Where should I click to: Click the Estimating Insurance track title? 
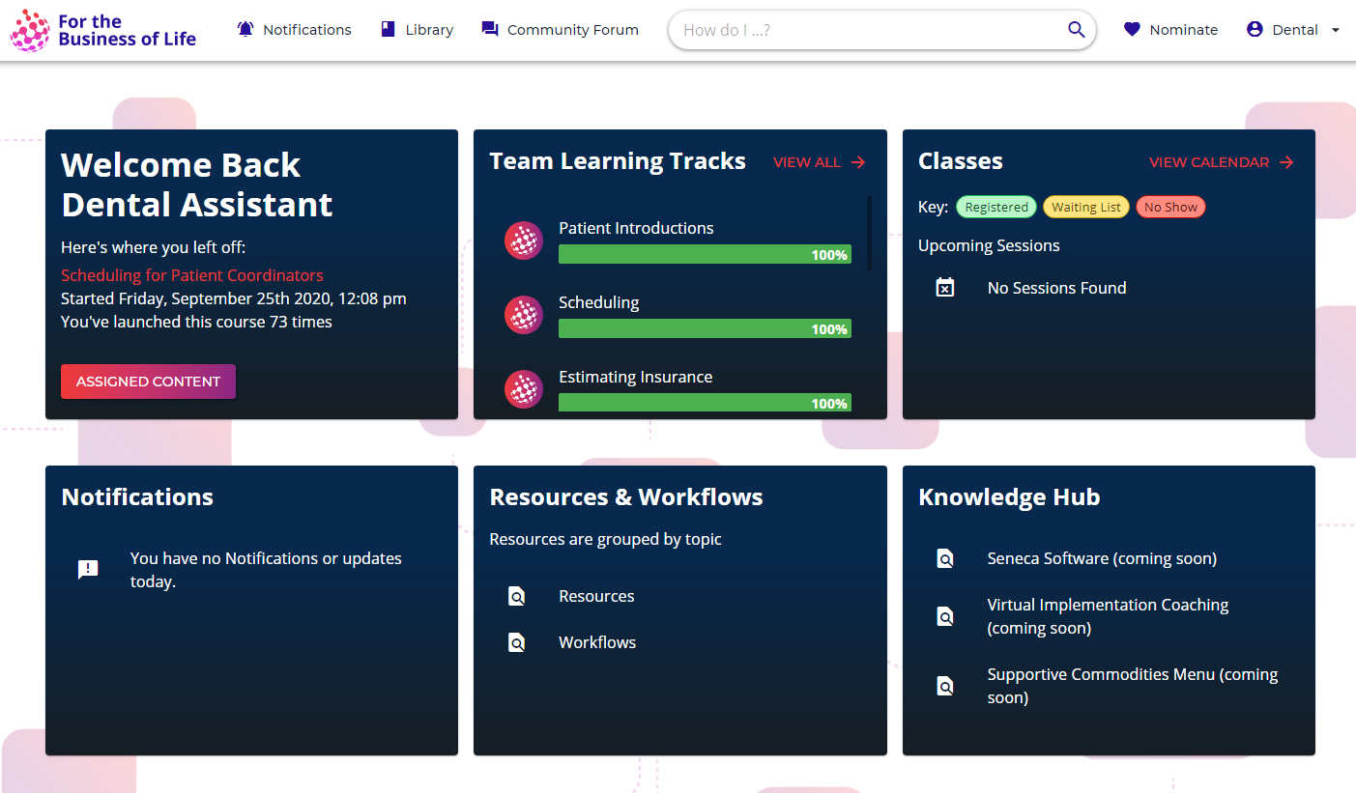tap(635, 377)
